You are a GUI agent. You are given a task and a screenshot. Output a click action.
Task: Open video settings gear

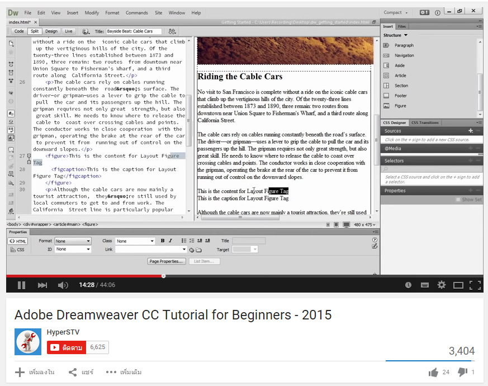[441, 285]
